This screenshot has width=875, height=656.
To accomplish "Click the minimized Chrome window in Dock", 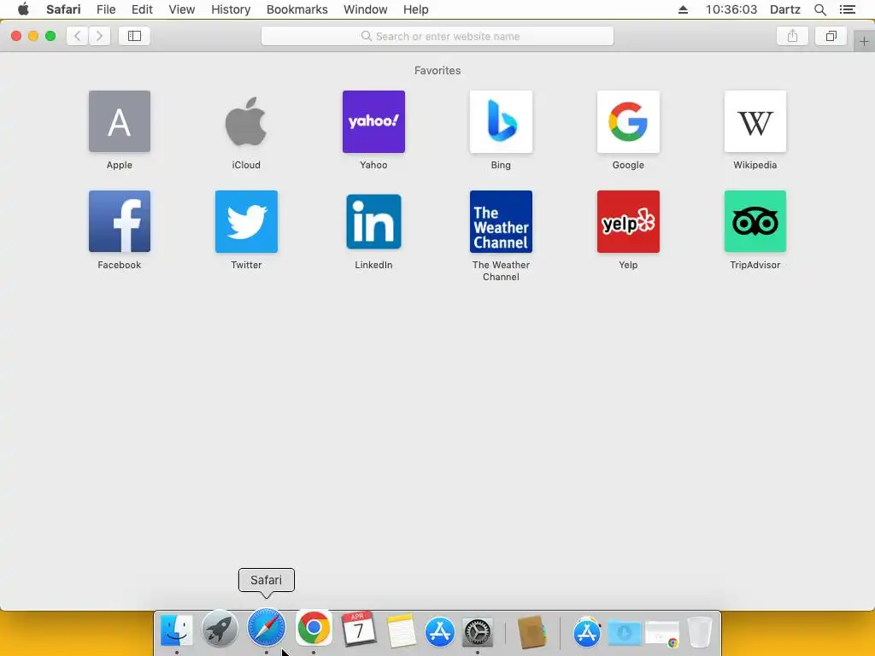I will [x=662, y=635].
